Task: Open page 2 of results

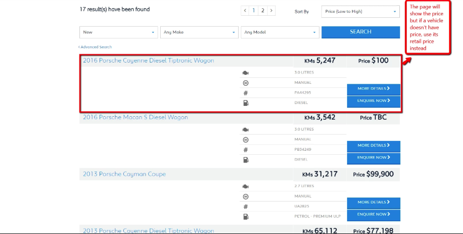Action: click(262, 11)
